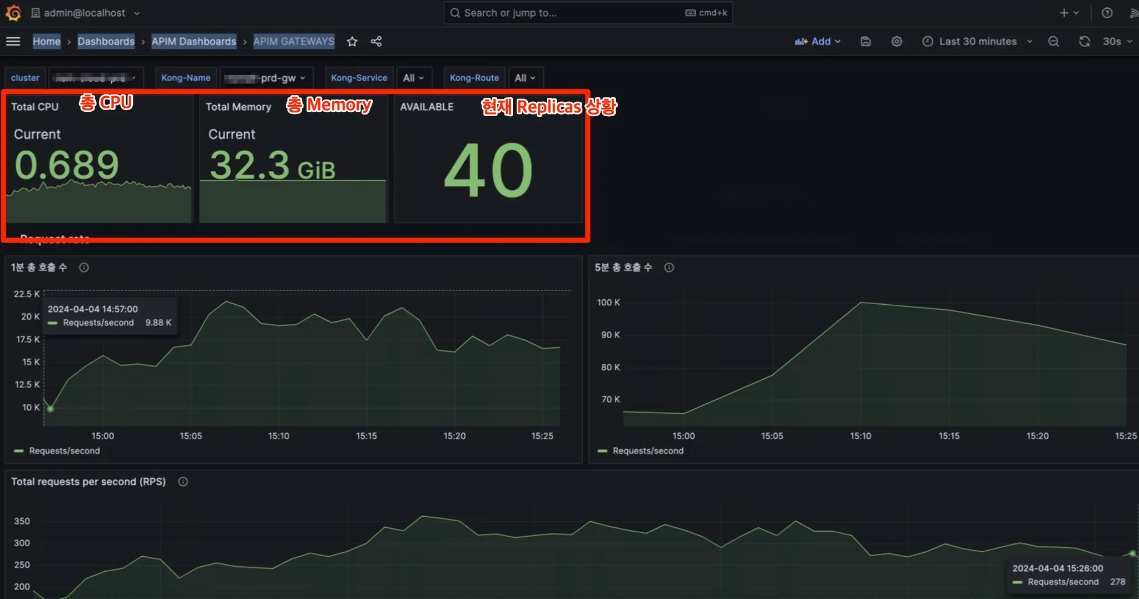1139x599 pixels.
Task: Click the Grafana logo icon
Action: (x=13, y=13)
